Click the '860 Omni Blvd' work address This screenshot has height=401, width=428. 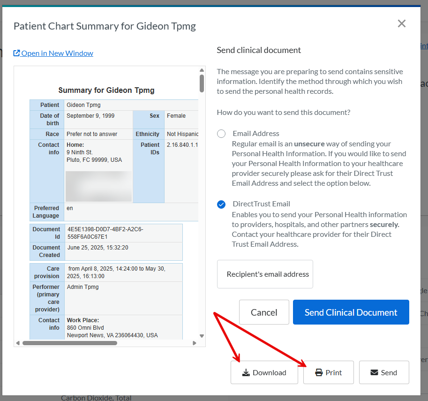click(85, 327)
